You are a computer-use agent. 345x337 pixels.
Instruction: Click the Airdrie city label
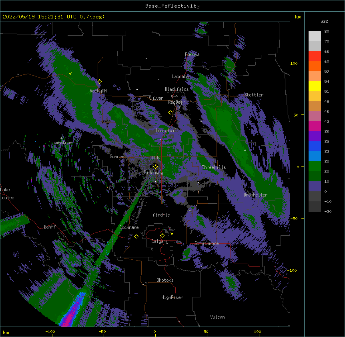click(x=161, y=215)
